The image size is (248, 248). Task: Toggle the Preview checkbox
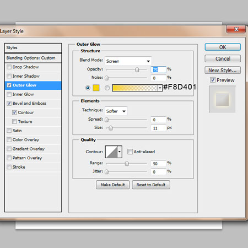(213, 80)
